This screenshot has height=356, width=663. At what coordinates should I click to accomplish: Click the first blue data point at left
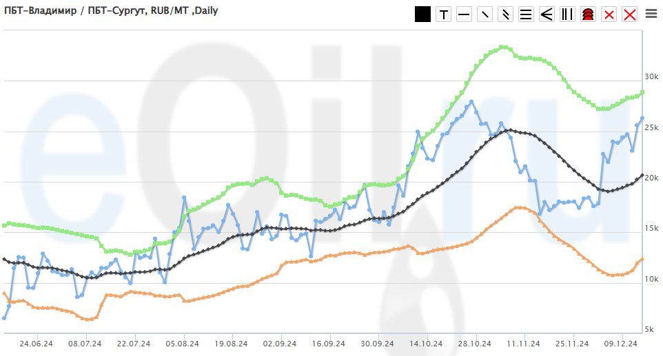click(x=5, y=317)
